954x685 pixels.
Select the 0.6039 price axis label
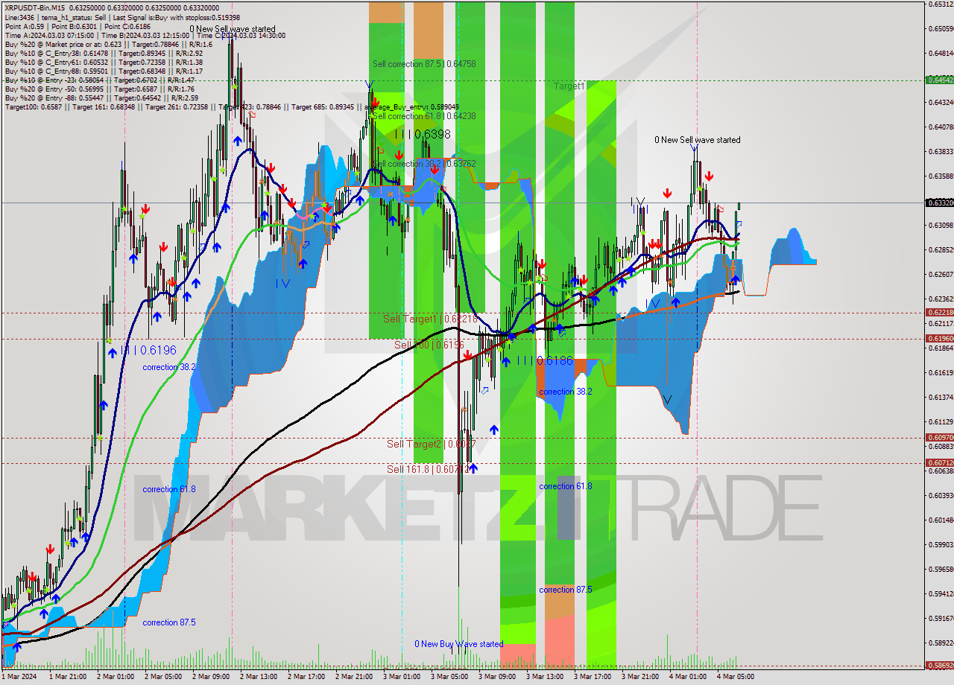click(941, 495)
